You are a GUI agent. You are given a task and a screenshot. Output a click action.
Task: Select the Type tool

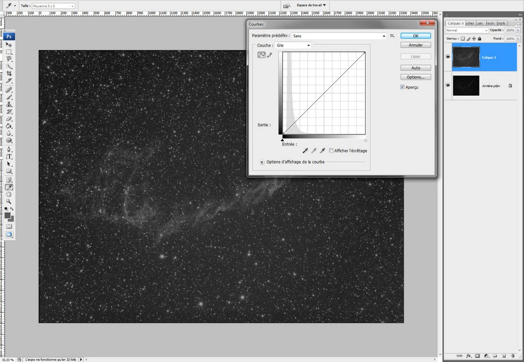click(9, 156)
